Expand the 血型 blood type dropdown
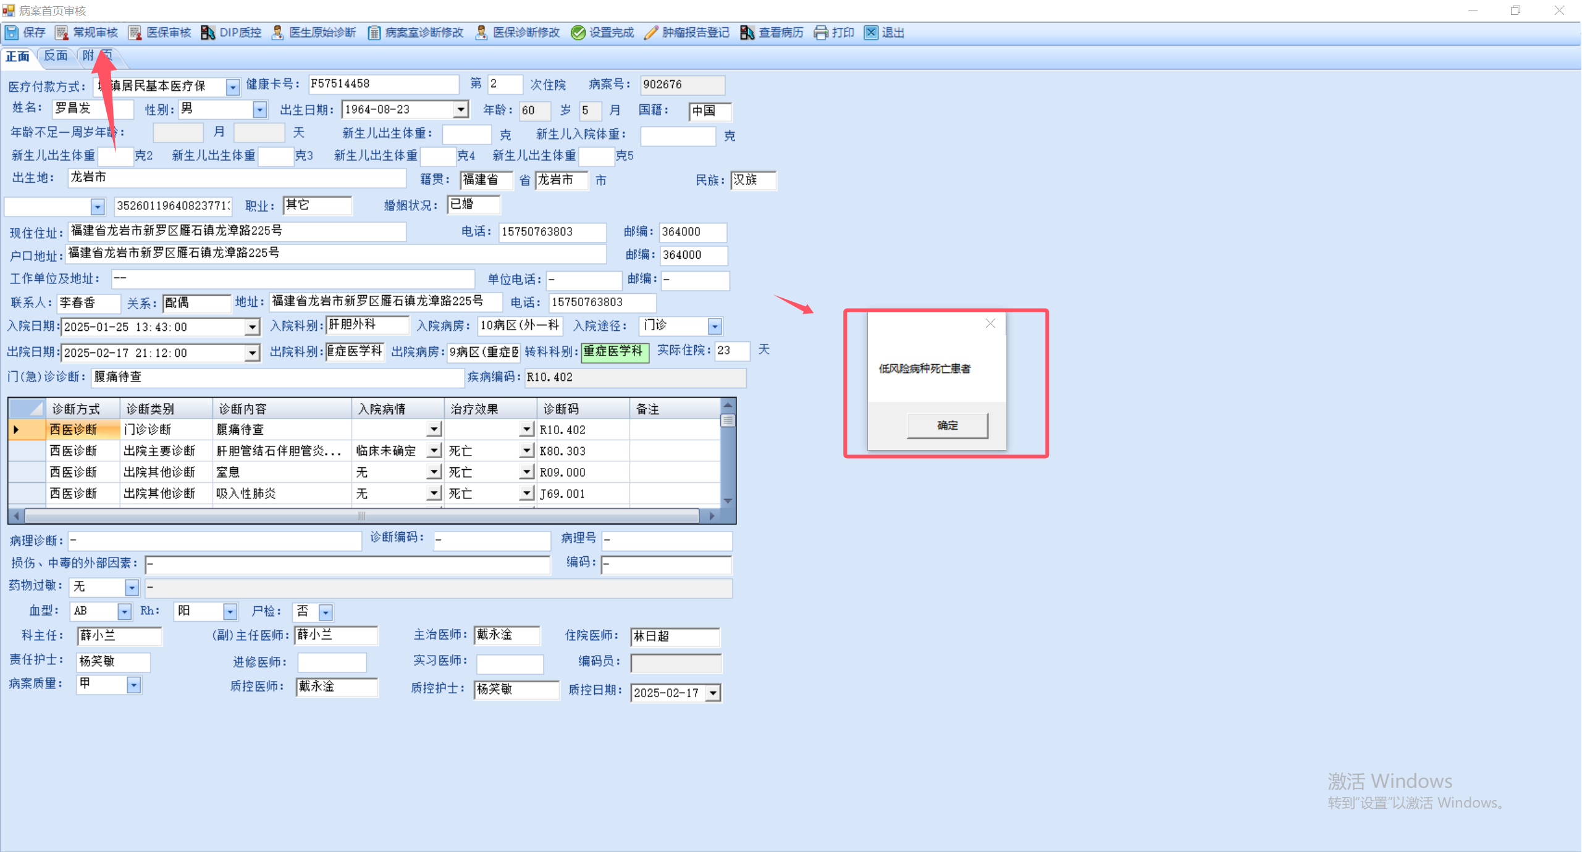 (x=125, y=611)
